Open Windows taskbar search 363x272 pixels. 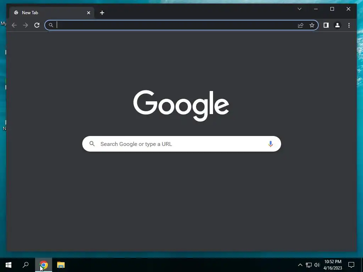coord(26,265)
